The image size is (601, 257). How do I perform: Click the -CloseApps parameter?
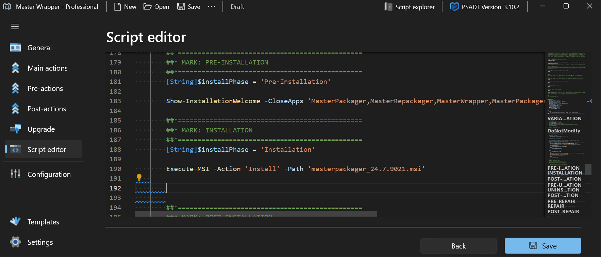[x=284, y=101]
